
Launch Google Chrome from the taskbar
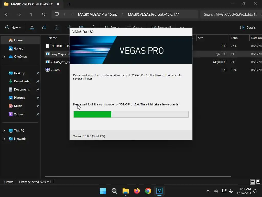tap(148, 191)
